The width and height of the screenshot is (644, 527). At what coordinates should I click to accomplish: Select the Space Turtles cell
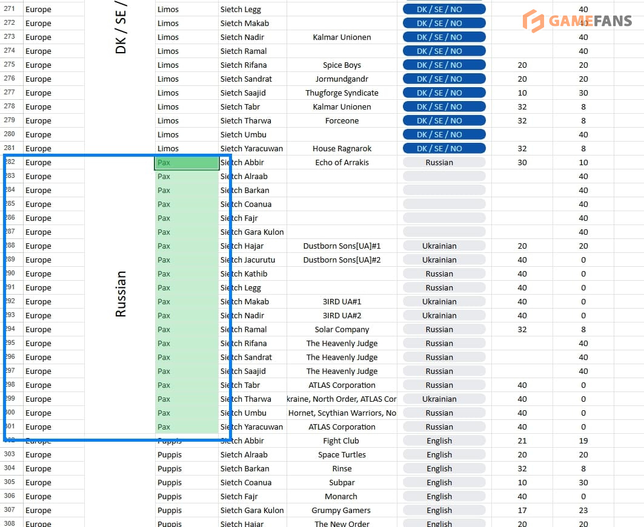pos(342,454)
